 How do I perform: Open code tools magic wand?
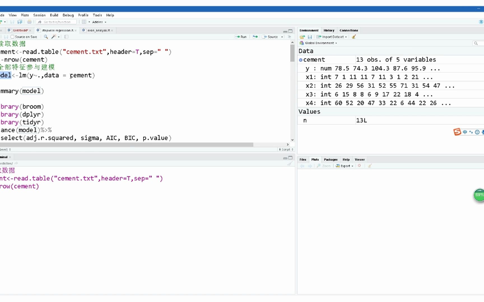(53, 37)
